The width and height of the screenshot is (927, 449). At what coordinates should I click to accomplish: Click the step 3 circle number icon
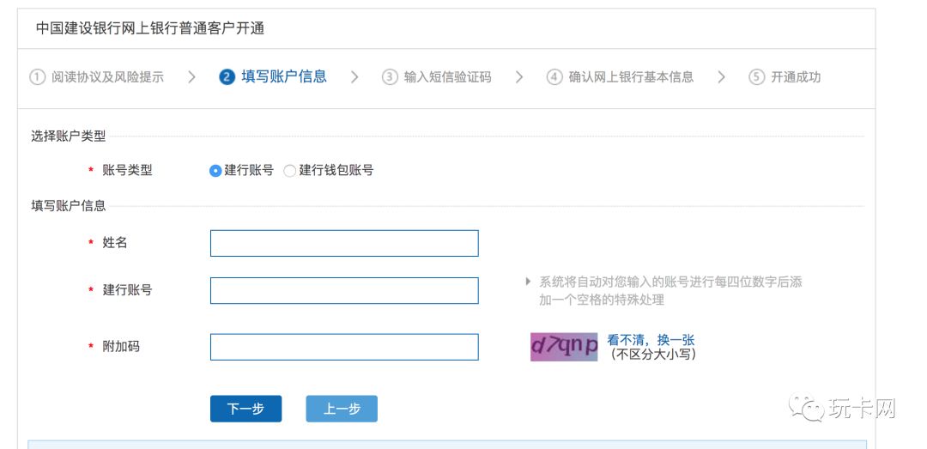click(x=390, y=77)
